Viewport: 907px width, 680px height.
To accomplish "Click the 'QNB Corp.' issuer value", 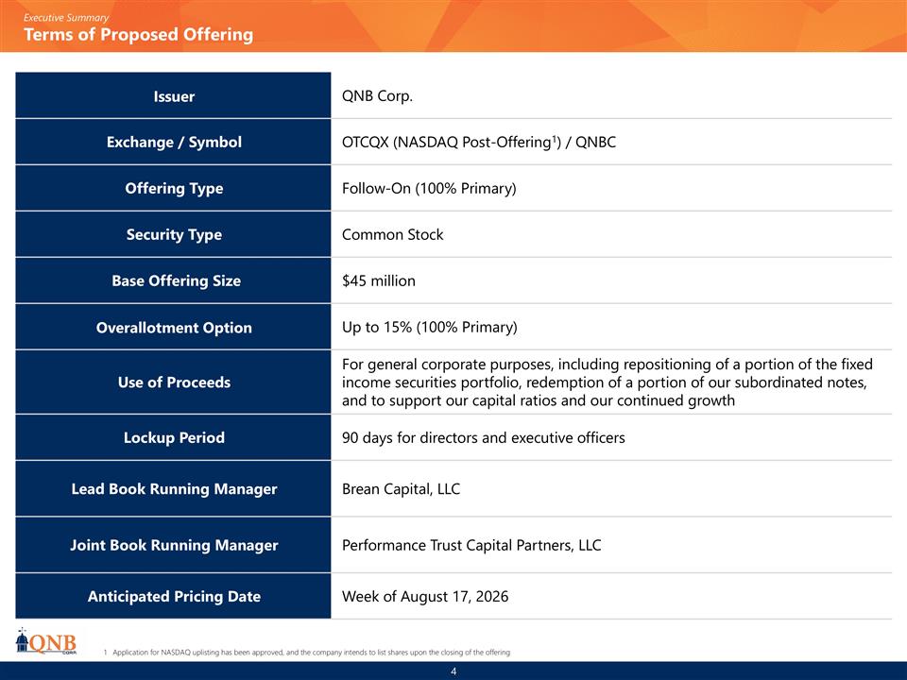I will [x=377, y=96].
